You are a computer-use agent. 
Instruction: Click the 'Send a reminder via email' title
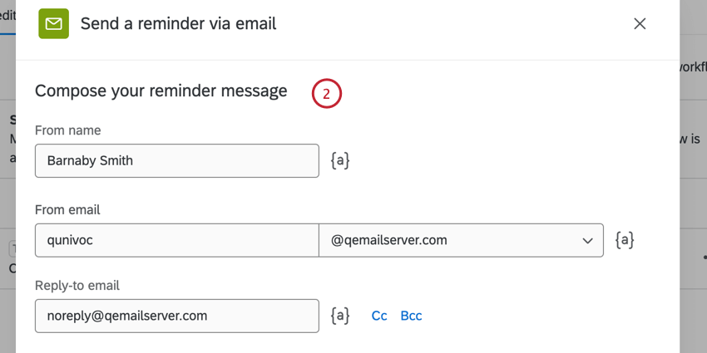coord(178,24)
